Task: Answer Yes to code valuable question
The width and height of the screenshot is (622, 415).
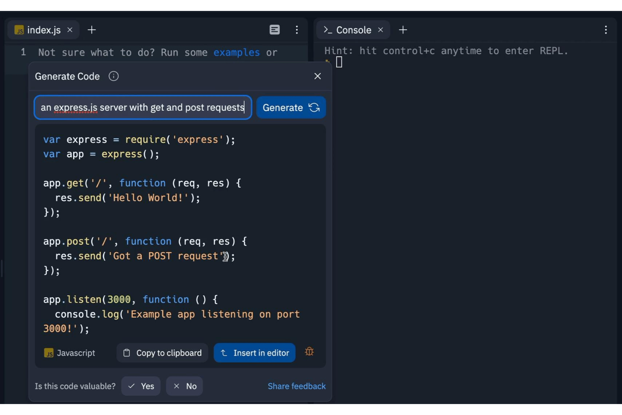Action: (x=141, y=386)
